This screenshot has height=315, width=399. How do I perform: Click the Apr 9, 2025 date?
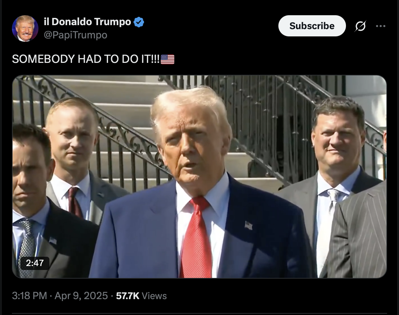(81, 295)
